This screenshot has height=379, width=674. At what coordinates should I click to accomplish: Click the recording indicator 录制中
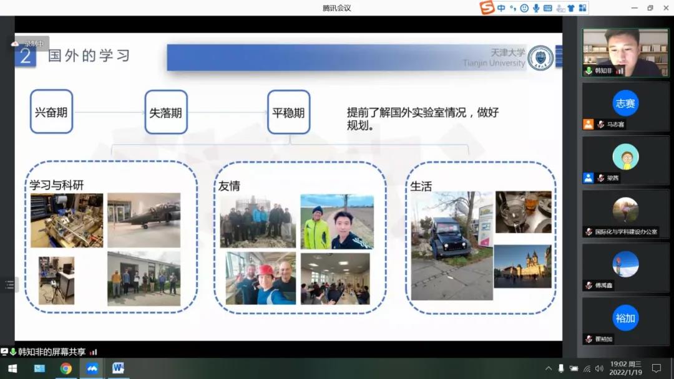click(29, 44)
